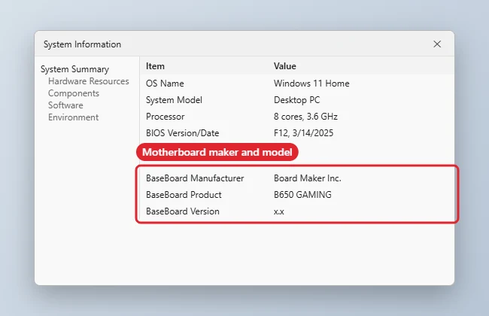489x316 pixels.
Task: Click the value B650 GAMING
Action: (x=302, y=195)
